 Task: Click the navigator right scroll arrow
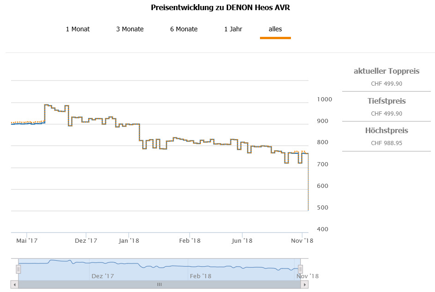tap(305, 285)
